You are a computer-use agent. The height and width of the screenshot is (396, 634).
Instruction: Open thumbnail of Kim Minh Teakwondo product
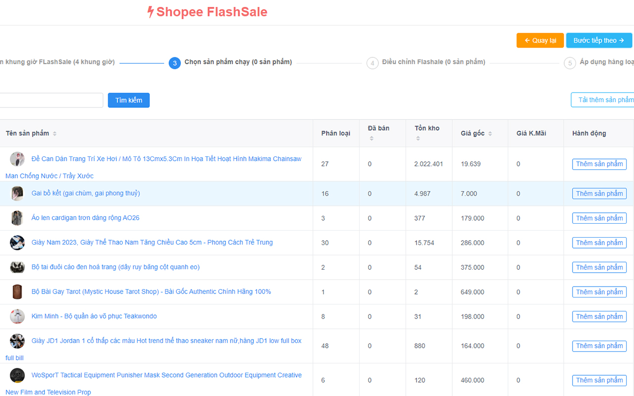(x=17, y=316)
